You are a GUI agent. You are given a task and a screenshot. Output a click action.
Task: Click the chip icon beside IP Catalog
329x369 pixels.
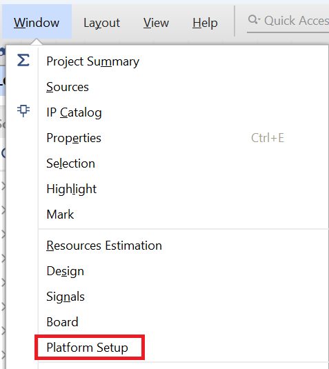[23, 110]
